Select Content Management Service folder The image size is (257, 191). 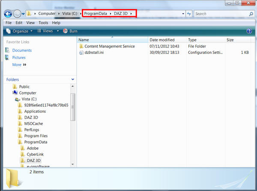pyautogui.click(x=110, y=47)
